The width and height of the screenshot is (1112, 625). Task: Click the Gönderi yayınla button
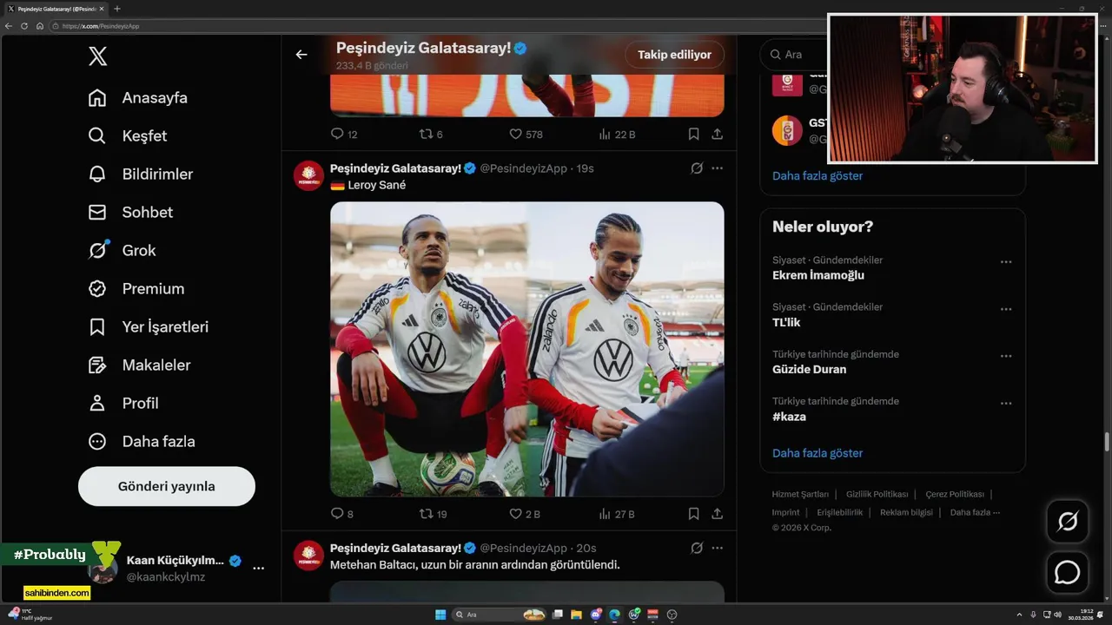pyautogui.click(x=167, y=486)
